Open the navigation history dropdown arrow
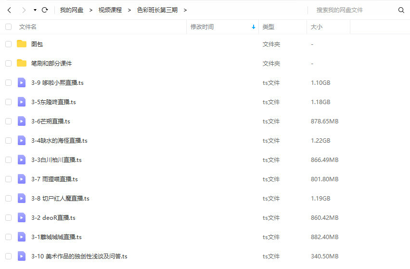 tap(35, 10)
